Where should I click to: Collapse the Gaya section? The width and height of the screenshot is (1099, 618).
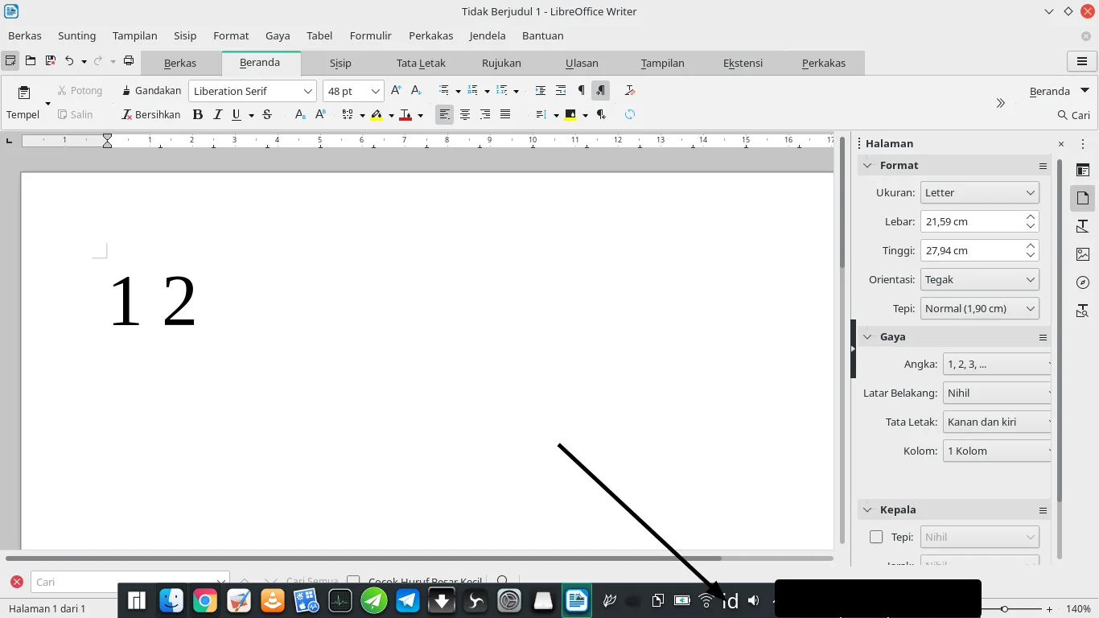[867, 336]
